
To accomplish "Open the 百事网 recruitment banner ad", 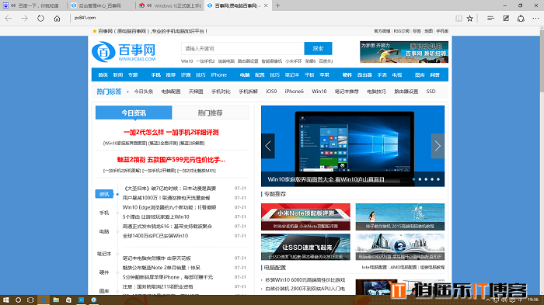I will click(404, 52).
